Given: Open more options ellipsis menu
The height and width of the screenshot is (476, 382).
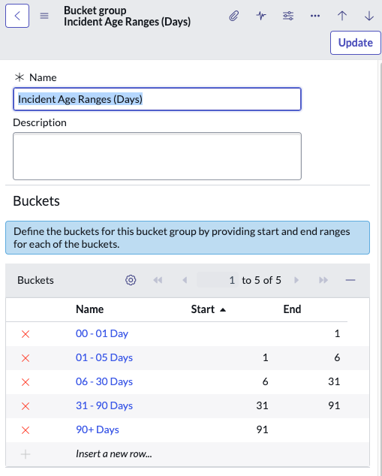Looking at the screenshot, I should coord(315,16).
